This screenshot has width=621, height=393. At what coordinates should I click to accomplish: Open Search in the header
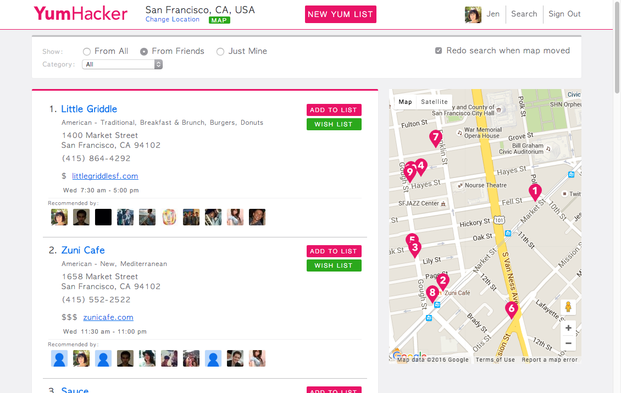(524, 14)
